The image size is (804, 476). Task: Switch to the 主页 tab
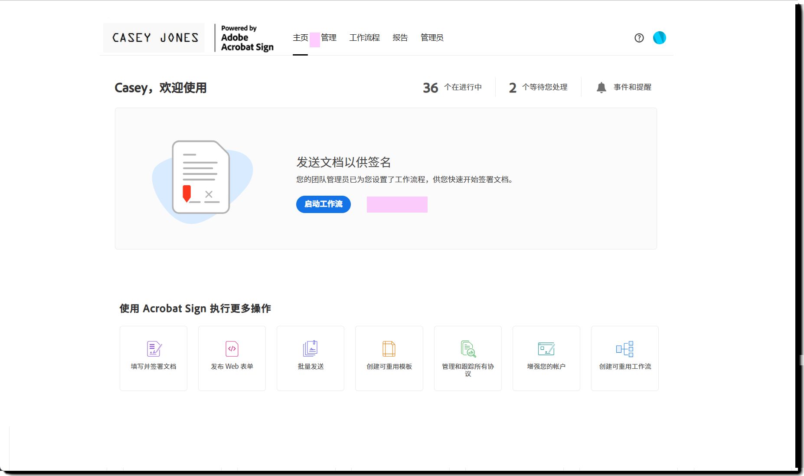click(x=300, y=38)
